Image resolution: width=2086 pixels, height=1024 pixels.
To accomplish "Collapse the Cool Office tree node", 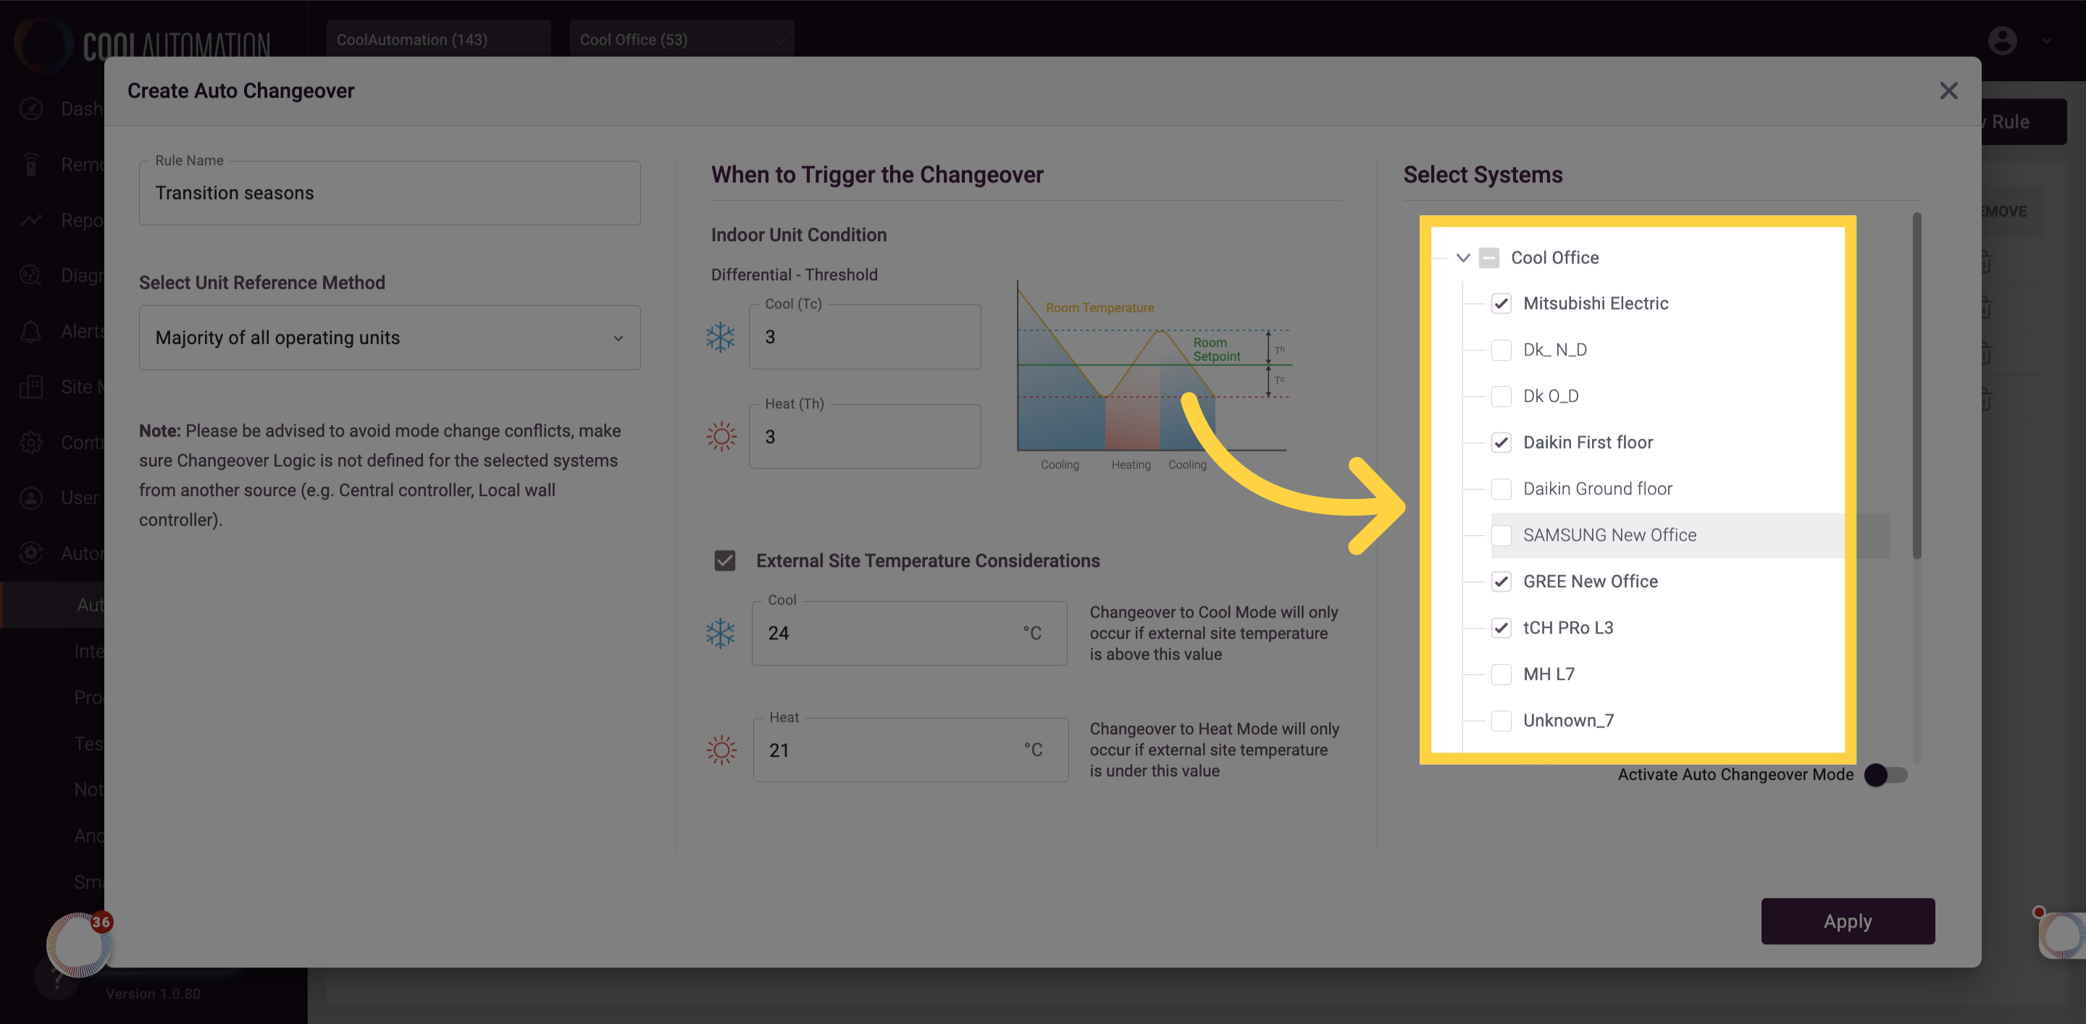I will coord(1462,257).
